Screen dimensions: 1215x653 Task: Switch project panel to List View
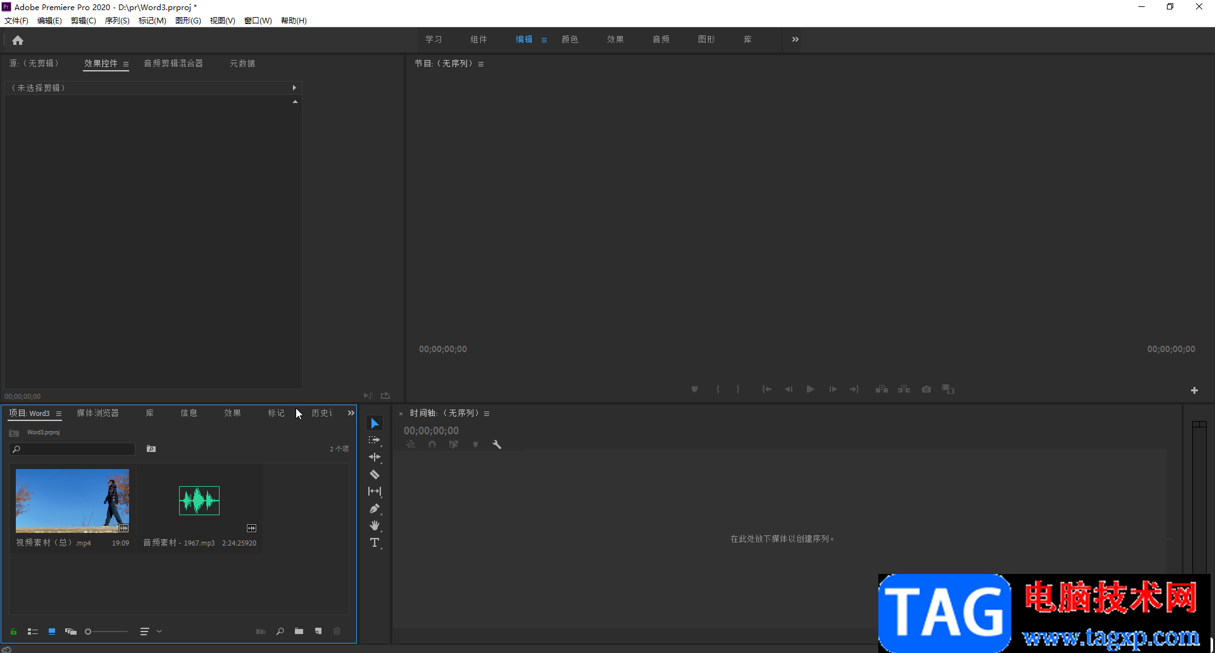pos(33,632)
